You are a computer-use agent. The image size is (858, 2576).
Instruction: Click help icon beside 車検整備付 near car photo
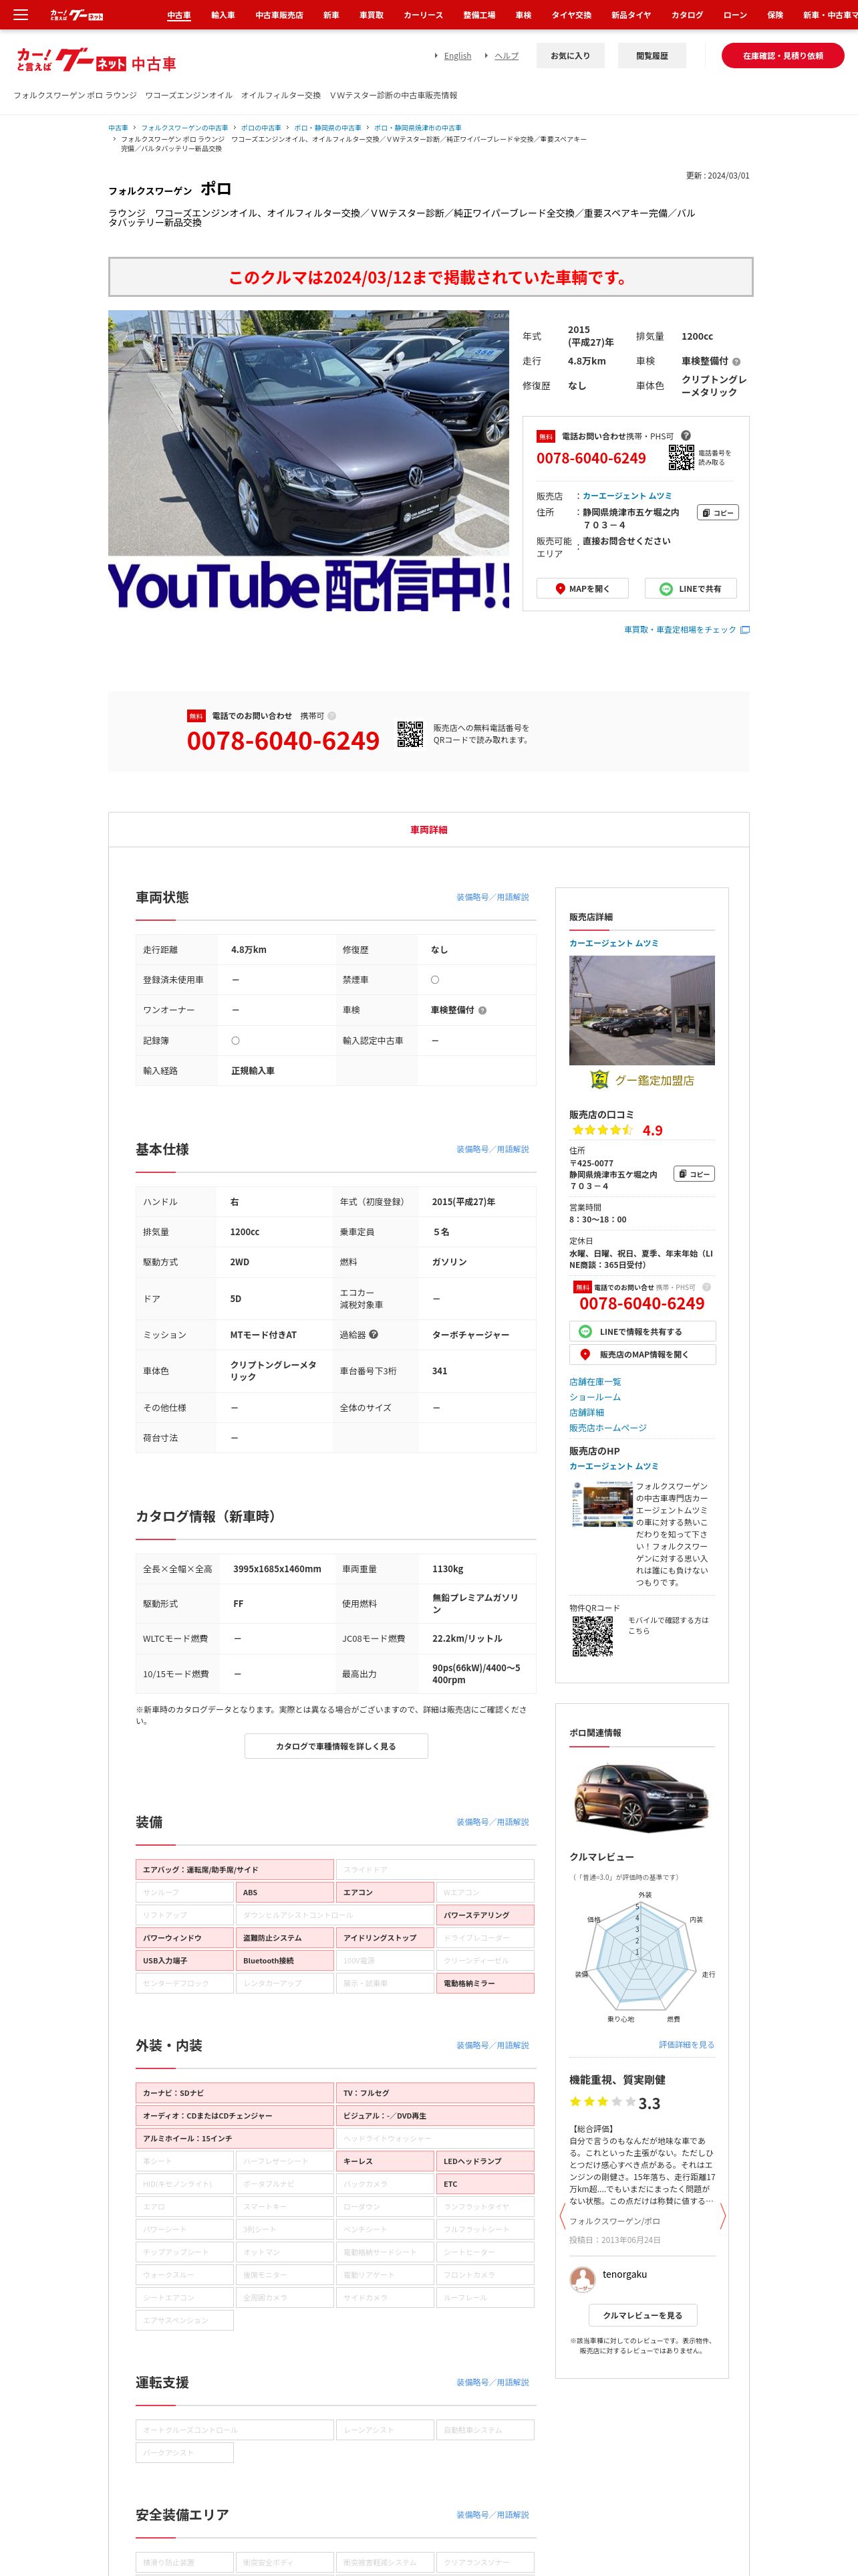pyautogui.click(x=736, y=362)
